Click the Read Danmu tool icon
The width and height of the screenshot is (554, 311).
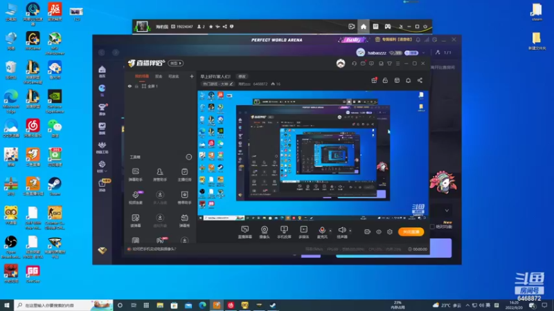point(135,220)
